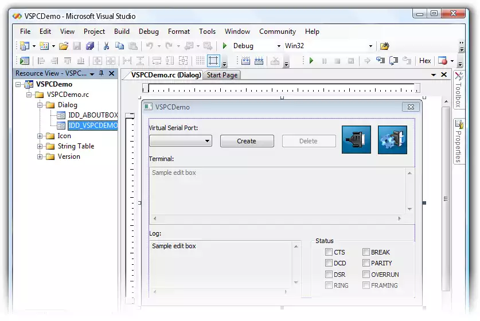Toggle Hex display button
480x321 pixels.
tap(425, 61)
